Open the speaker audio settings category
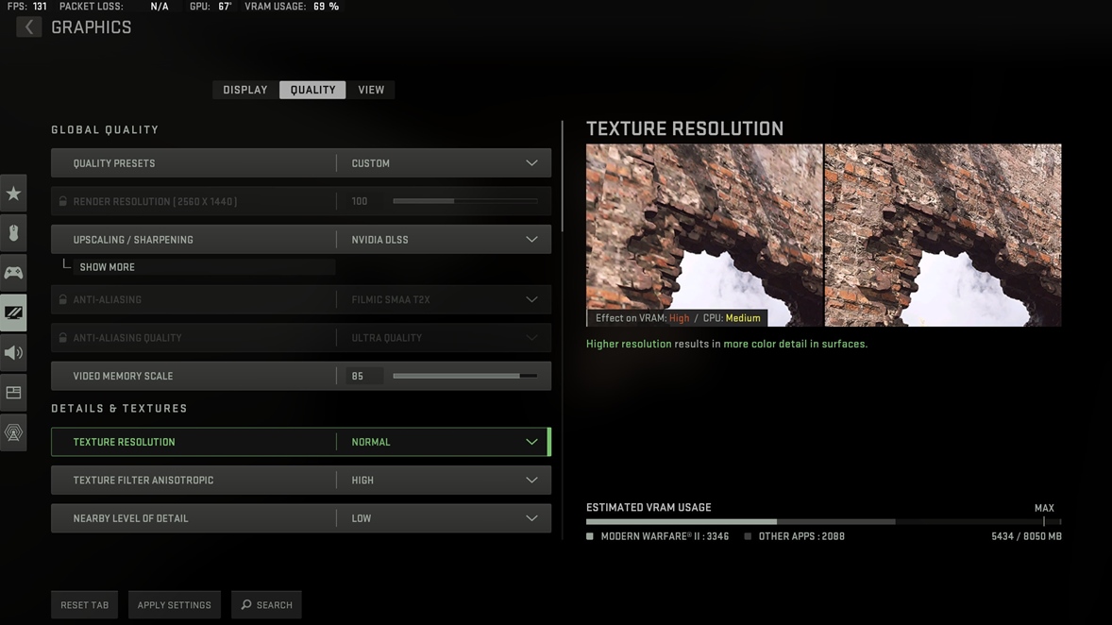 pos(13,353)
